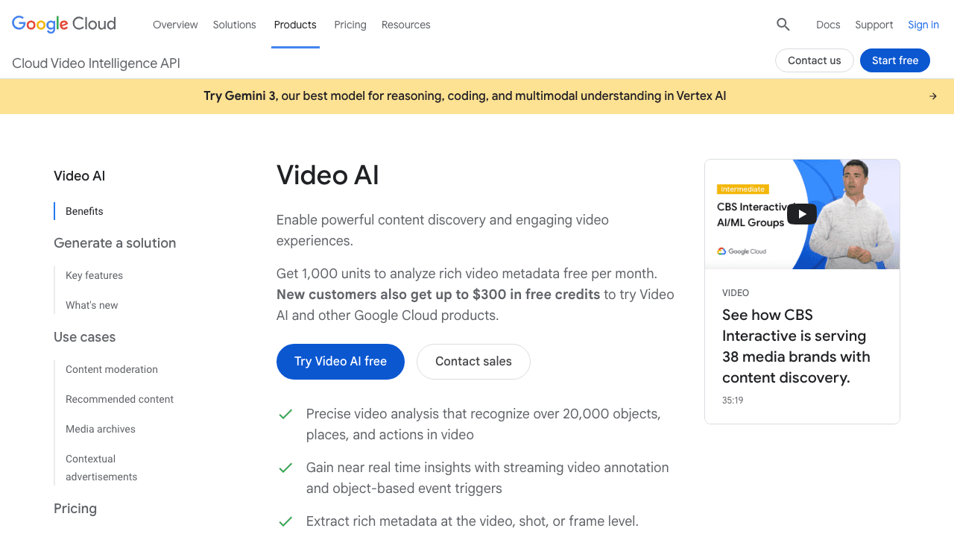
Task: Expand the Generate a solution section
Action: 115,243
